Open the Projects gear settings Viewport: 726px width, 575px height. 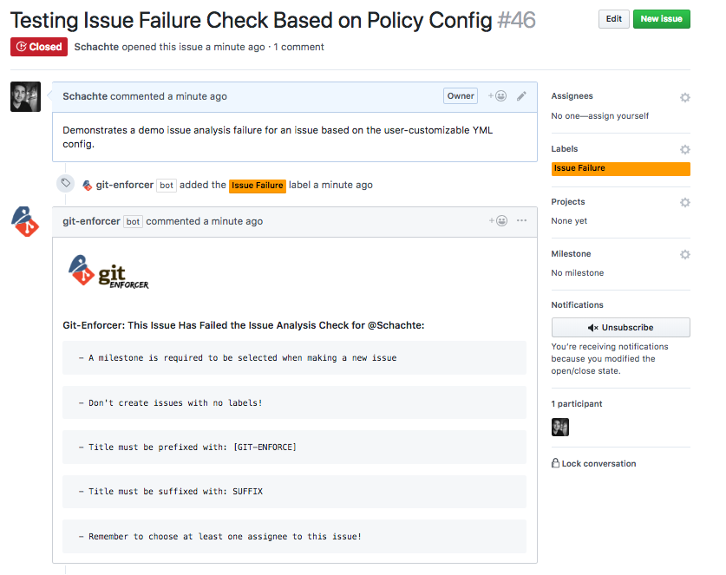[684, 202]
